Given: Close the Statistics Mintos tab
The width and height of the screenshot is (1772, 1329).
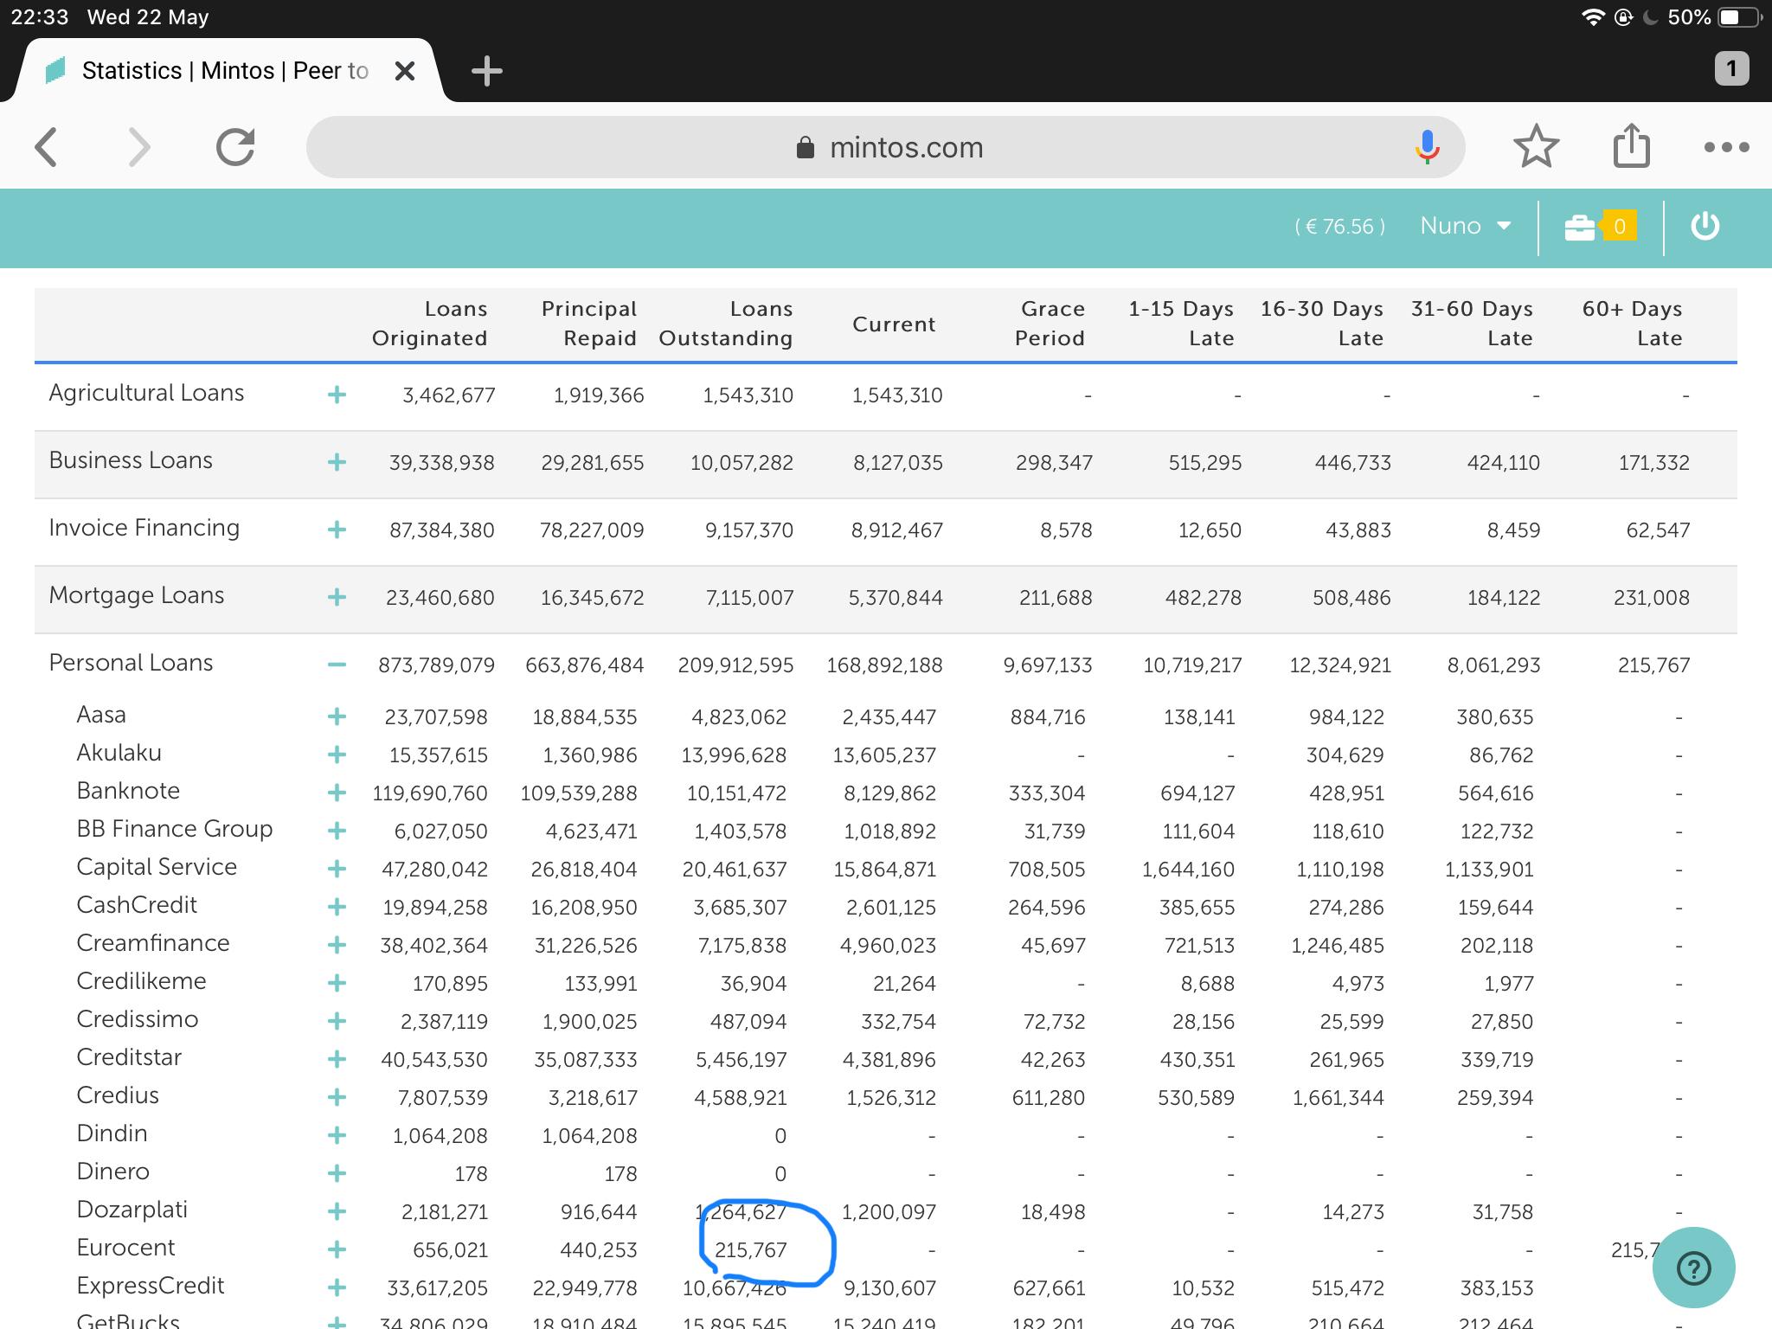Looking at the screenshot, I should [404, 71].
